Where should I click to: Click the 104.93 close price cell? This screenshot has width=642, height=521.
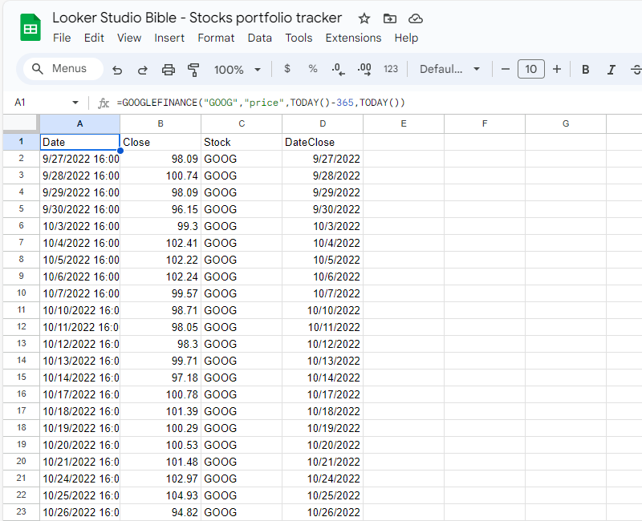[160, 495]
